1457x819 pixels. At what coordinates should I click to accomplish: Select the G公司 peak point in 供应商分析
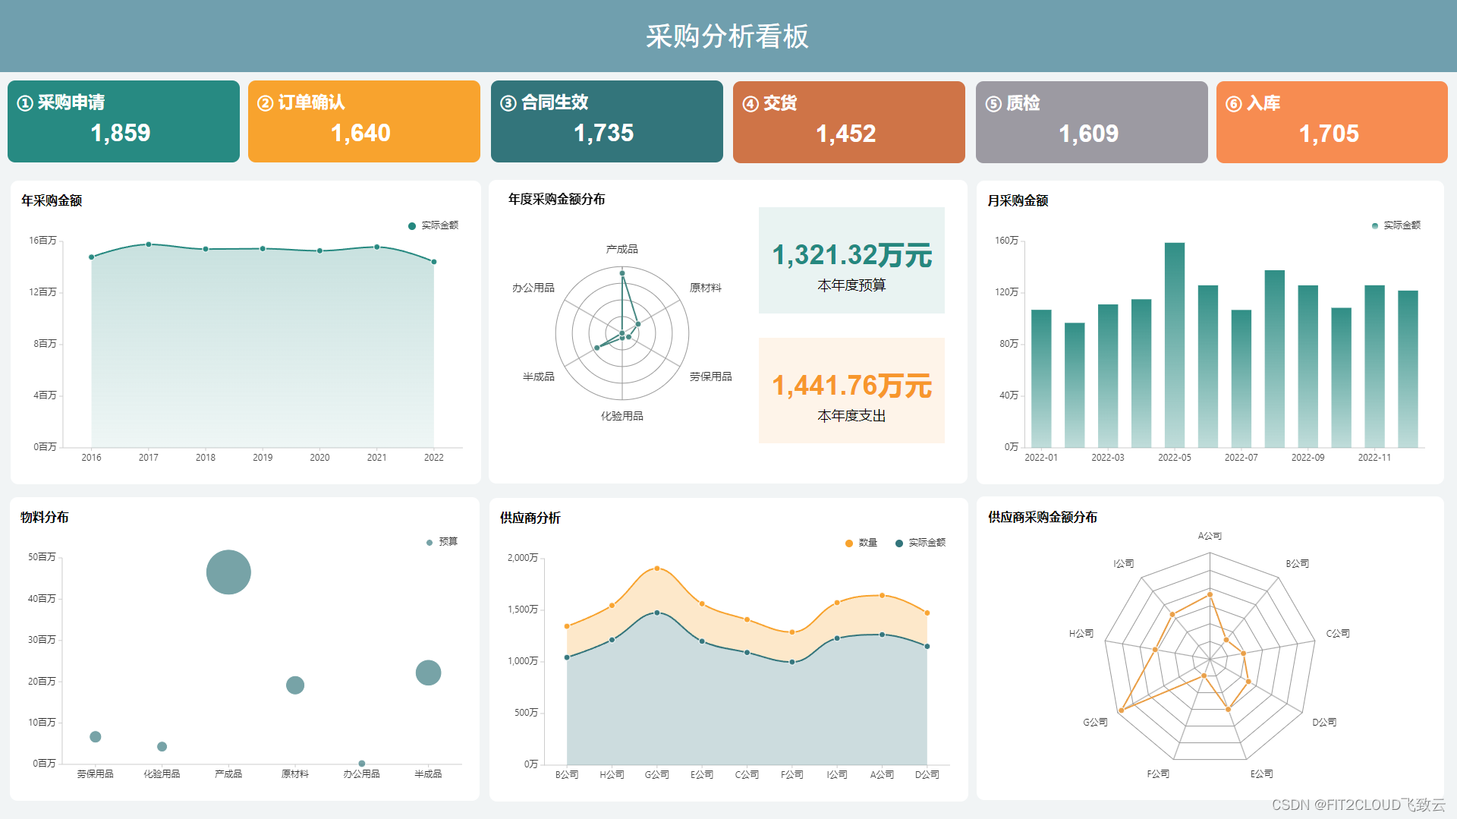pos(656,567)
